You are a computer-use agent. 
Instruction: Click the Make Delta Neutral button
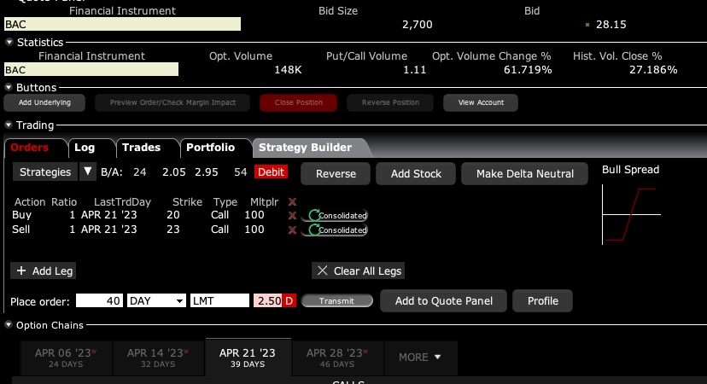tap(524, 173)
